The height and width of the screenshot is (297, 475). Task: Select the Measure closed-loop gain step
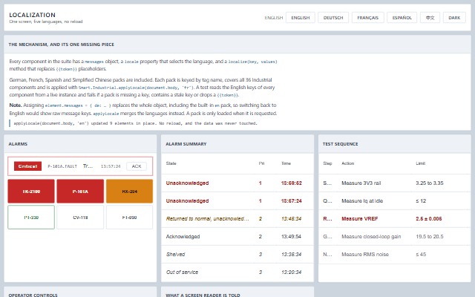[395, 236]
